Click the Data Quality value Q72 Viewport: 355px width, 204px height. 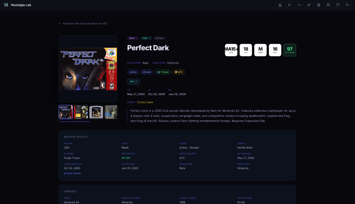(x=182, y=158)
